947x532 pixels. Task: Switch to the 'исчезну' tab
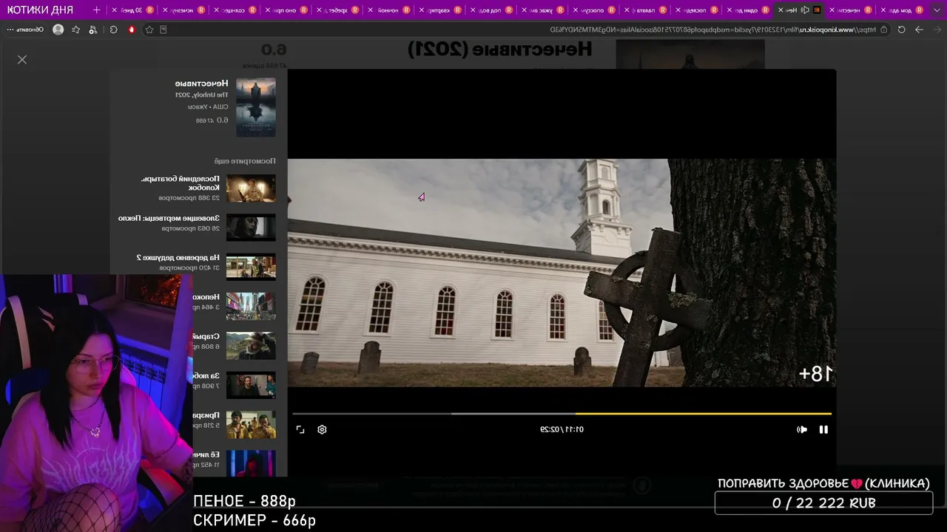184,10
